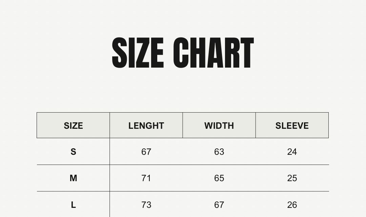This screenshot has width=366, height=217.
Task: Select width value 65 for size M
Action: tap(219, 178)
